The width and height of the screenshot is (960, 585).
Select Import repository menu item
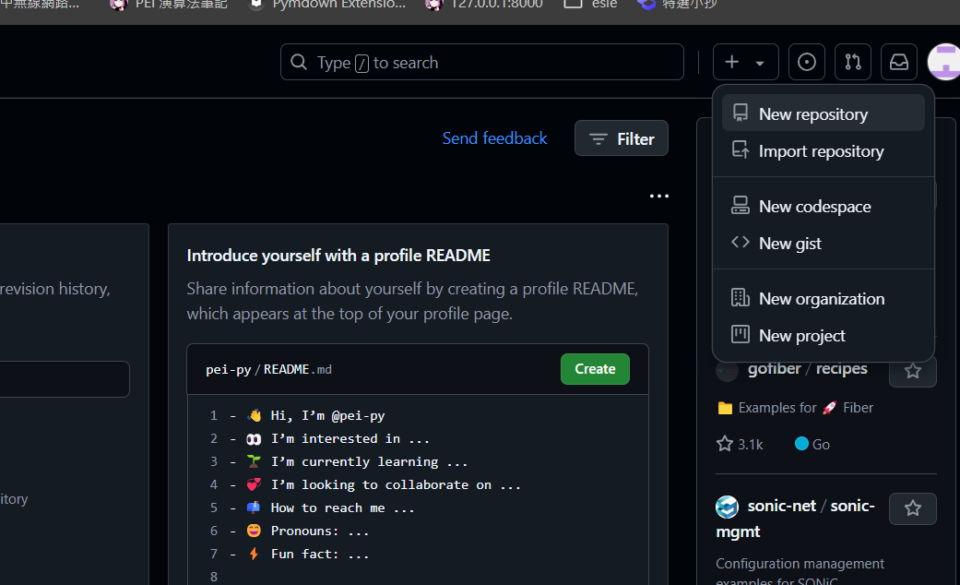pos(823,150)
